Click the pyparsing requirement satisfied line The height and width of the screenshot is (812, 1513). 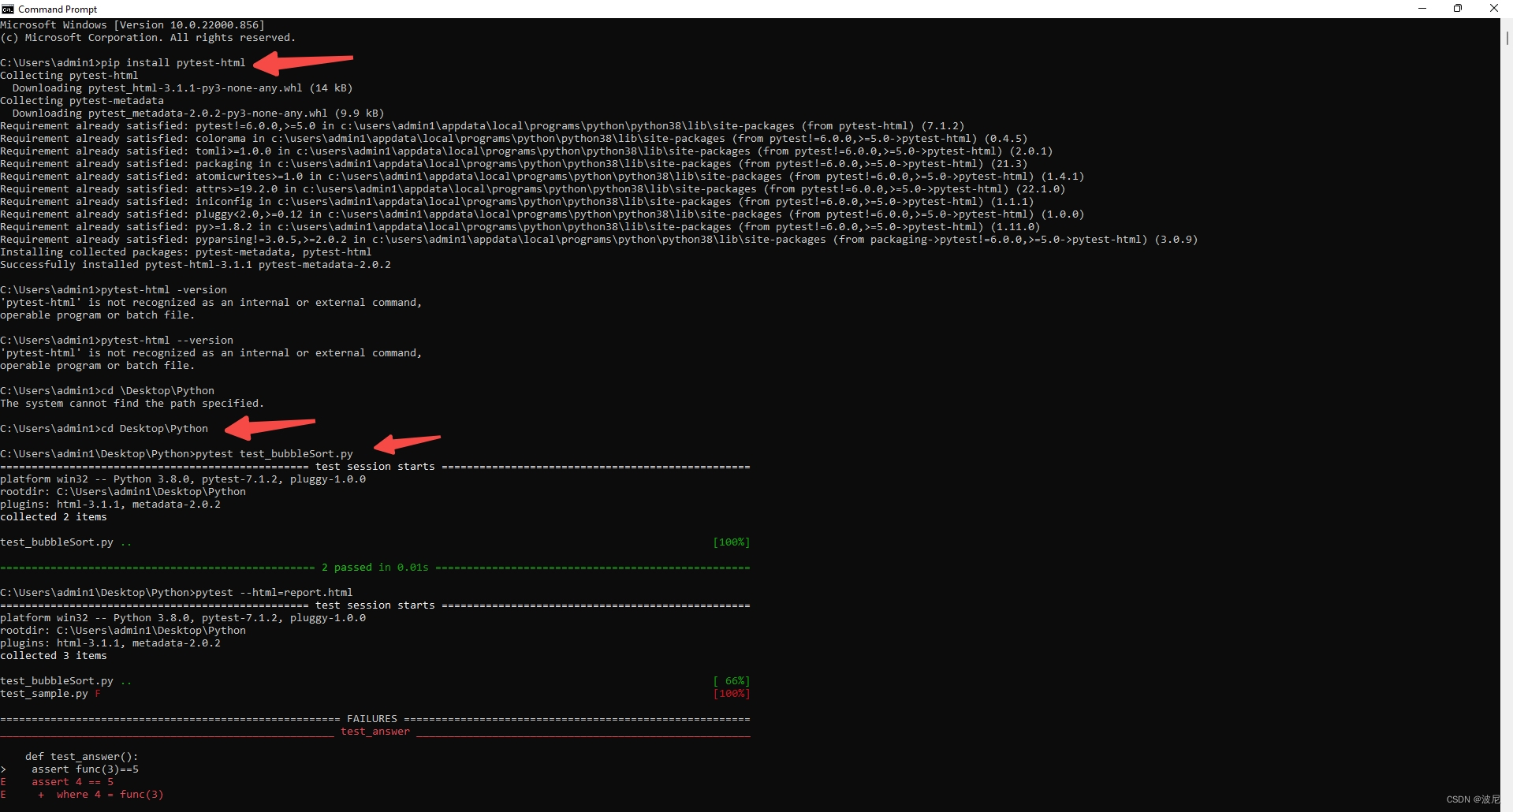point(599,240)
